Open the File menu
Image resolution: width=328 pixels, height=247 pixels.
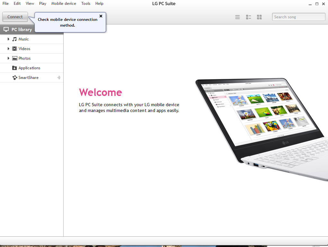pyautogui.click(x=5, y=4)
